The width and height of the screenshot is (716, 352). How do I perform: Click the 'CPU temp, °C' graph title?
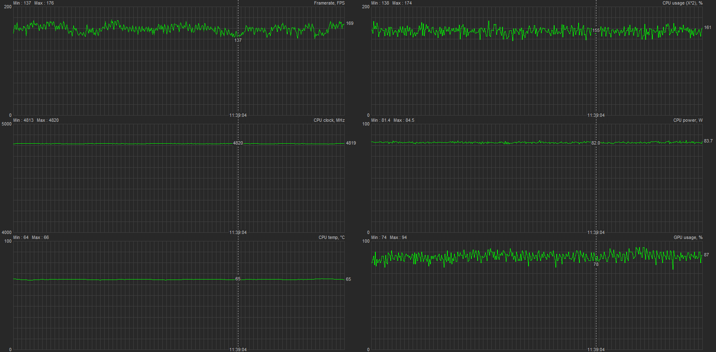pos(332,238)
